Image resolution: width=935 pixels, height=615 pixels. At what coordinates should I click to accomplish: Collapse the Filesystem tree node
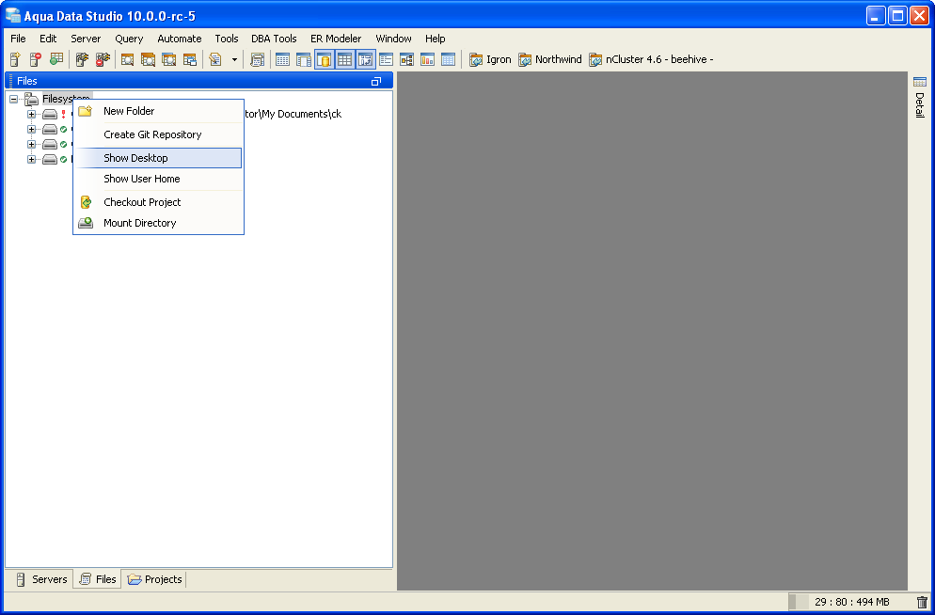14,99
